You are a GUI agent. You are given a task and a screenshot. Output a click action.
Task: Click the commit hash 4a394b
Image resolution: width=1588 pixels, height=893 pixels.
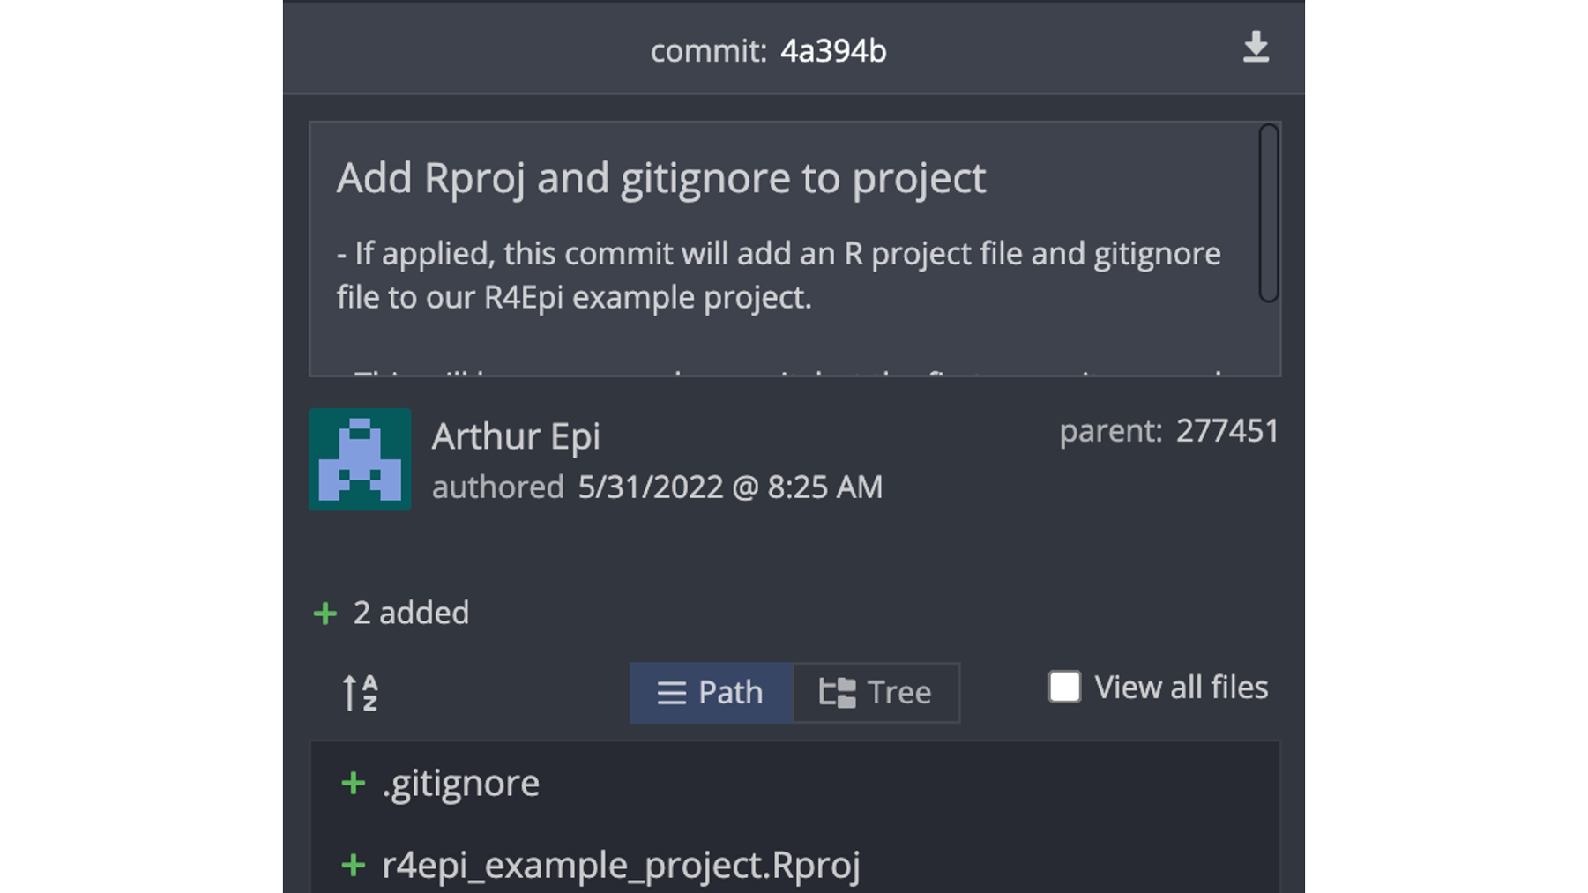(x=833, y=51)
